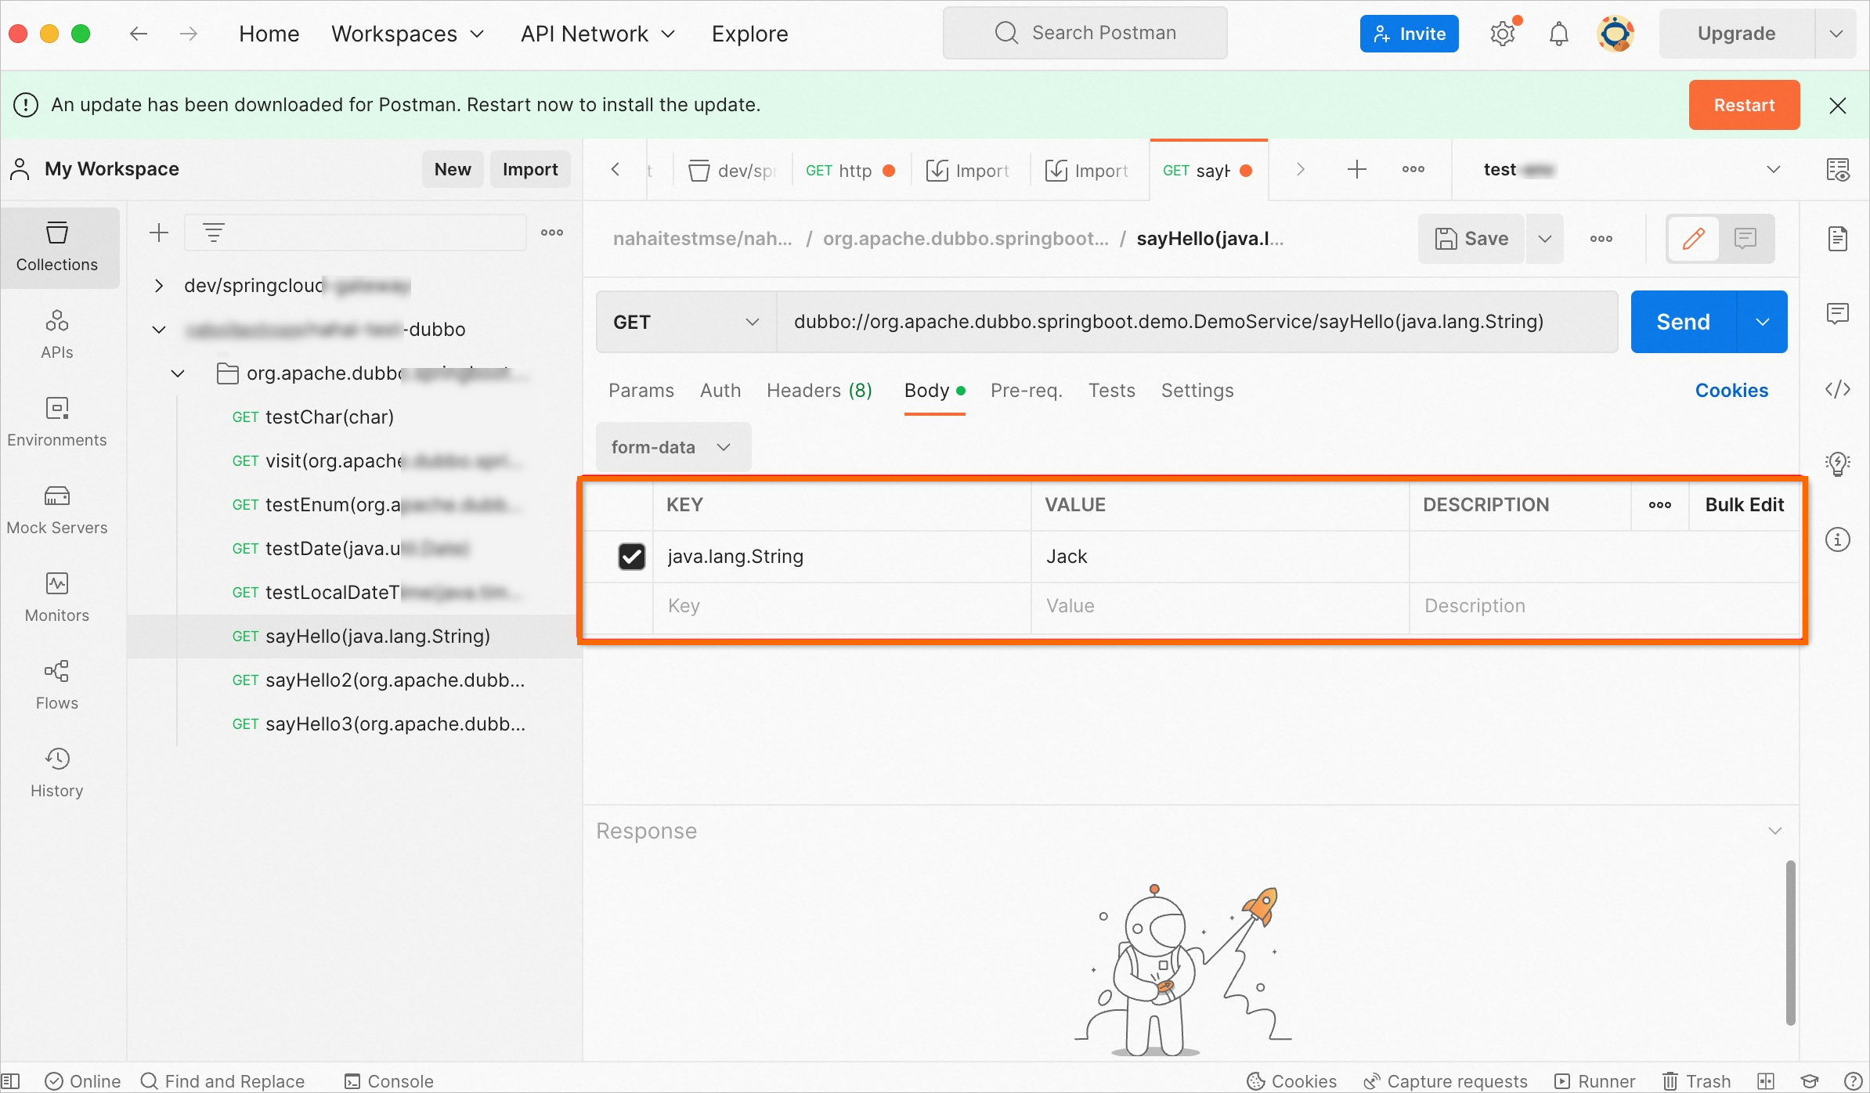Open Postman settings gear
This screenshot has width=1870, height=1093.
pos(1503,34)
